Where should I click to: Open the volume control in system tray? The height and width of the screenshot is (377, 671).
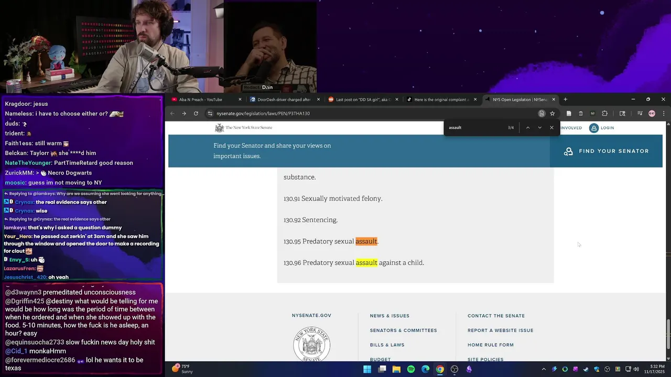pos(636,369)
